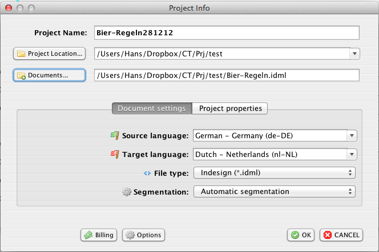Click into the Project Name text field

pyautogui.click(x=226, y=32)
